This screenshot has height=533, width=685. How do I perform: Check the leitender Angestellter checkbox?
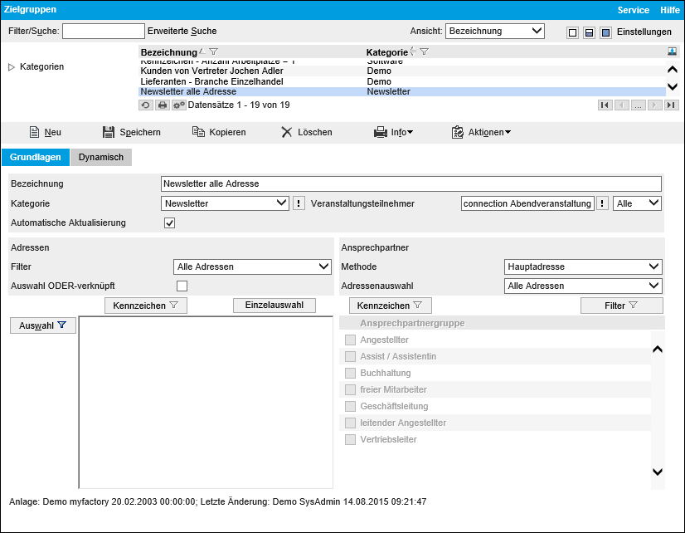350,423
